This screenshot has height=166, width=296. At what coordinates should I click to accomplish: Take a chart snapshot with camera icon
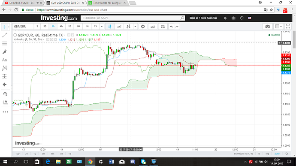(x=268, y=27)
